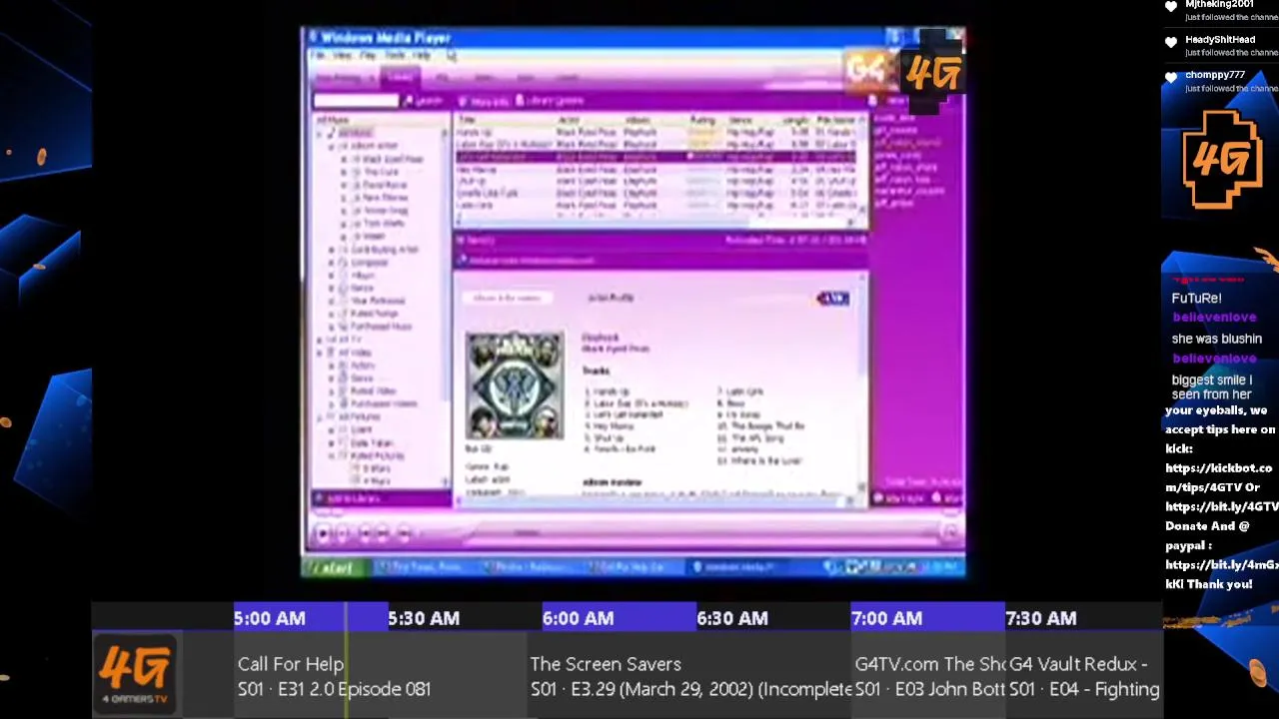The image size is (1279, 719).
Task: Select David Bowie in the library tree
Action: pyautogui.click(x=385, y=185)
